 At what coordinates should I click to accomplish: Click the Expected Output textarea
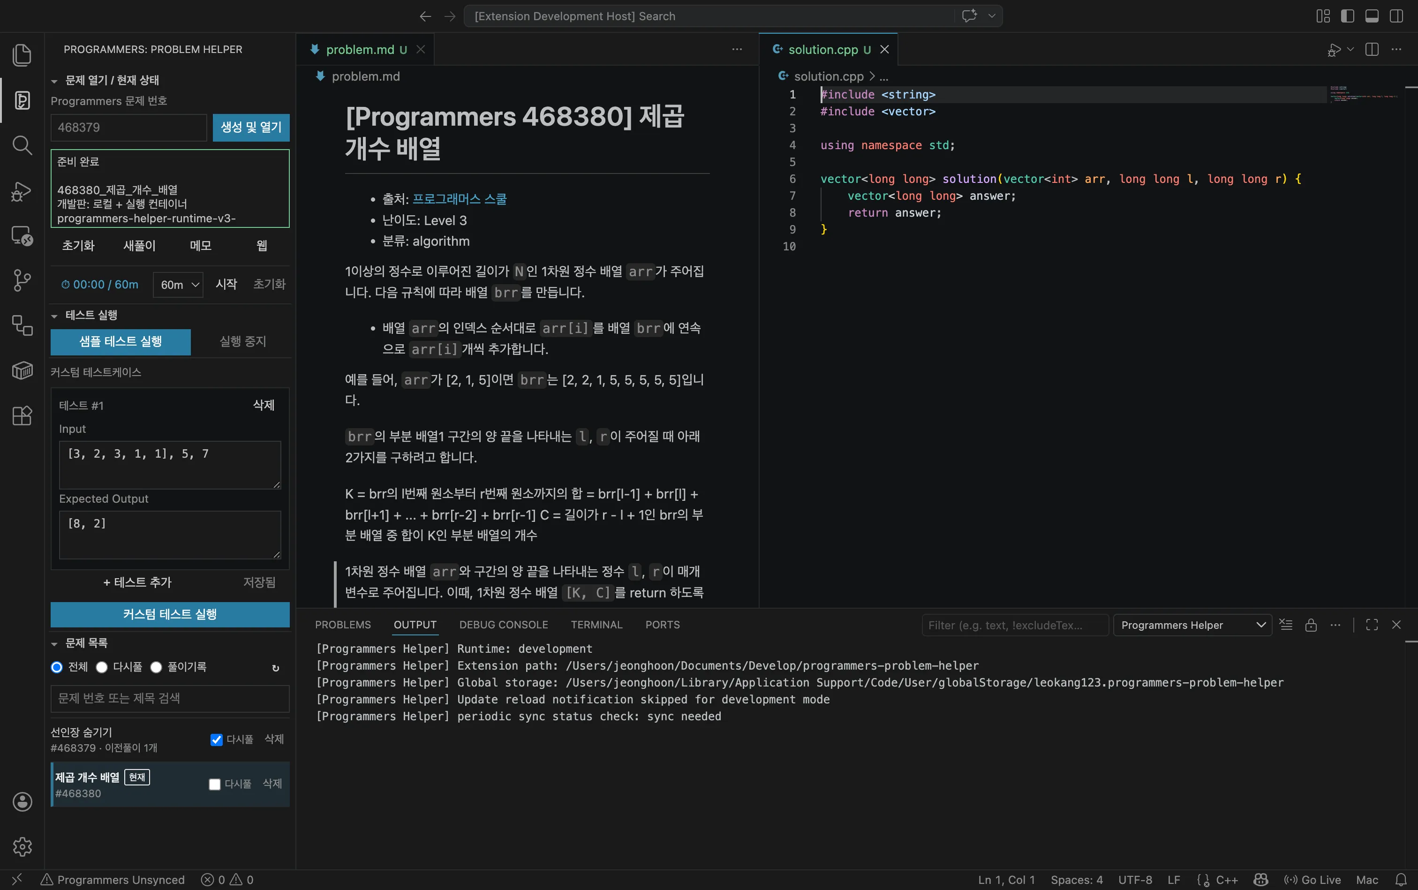coord(170,535)
